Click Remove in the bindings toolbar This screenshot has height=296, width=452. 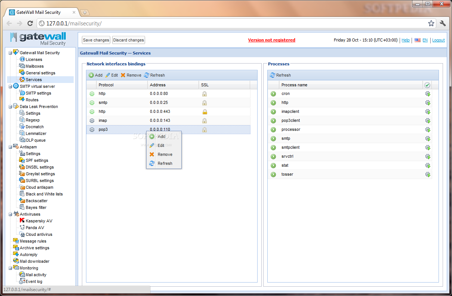pos(131,75)
